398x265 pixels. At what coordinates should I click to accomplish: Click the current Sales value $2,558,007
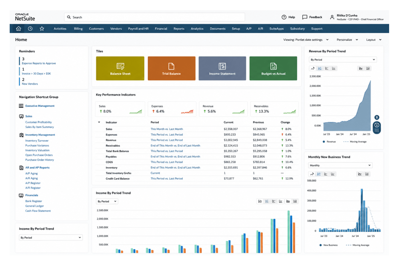pos(231,129)
